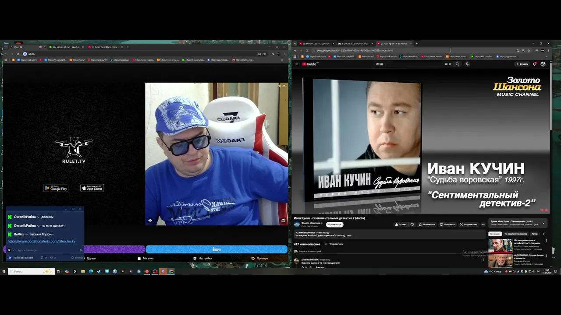561x315 pixels.
Task: Start voice search with microphone icon
Action: pyautogui.click(x=467, y=64)
